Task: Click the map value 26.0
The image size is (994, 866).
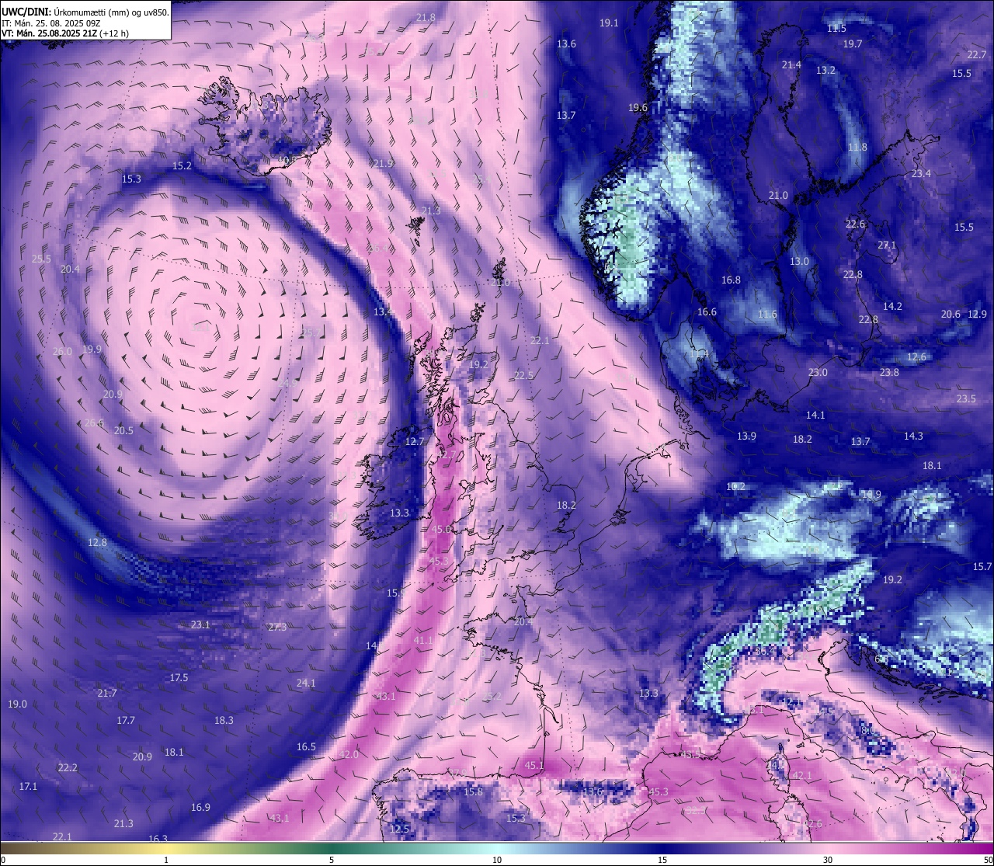Action: pos(62,352)
